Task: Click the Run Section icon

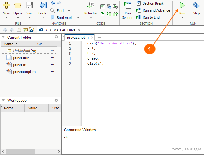Action: point(128,5)
